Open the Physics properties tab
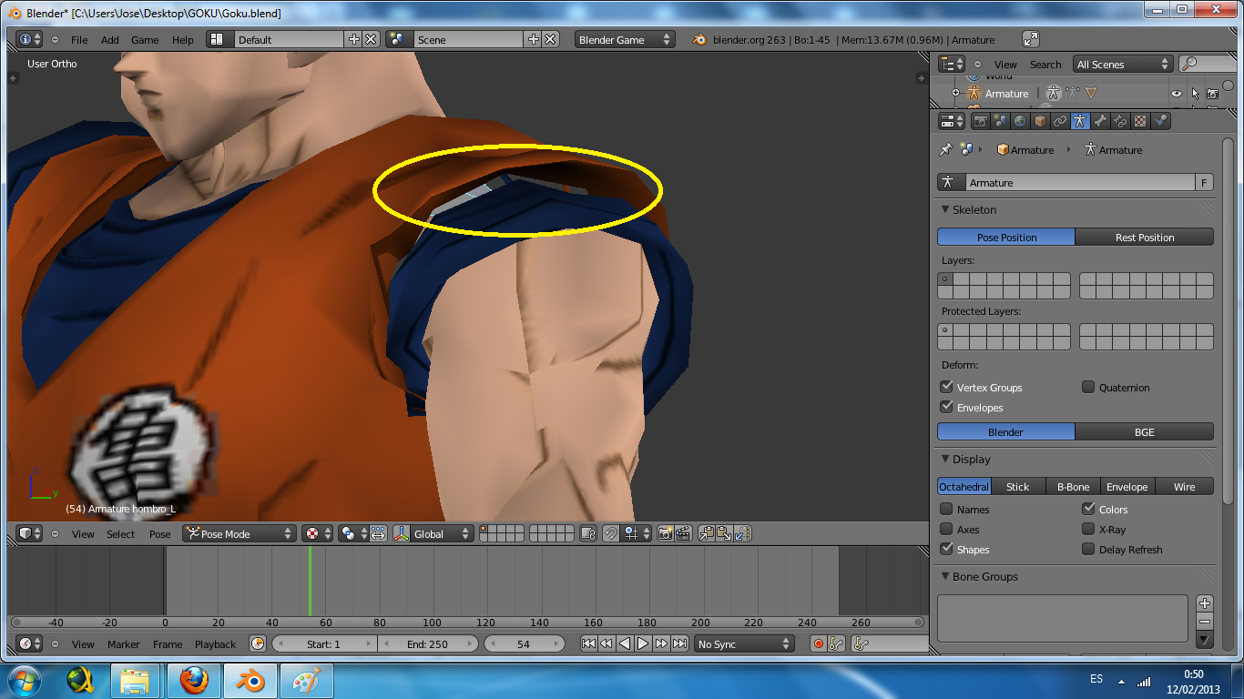The width and height of the screenshot is (1244, 699). [x=1160, y=121]
